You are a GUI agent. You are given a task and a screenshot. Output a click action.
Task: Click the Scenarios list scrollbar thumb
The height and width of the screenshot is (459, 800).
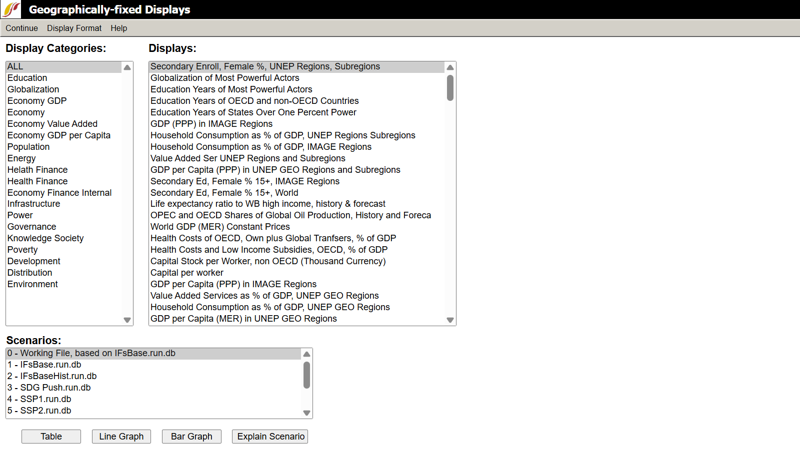[306, 375]
